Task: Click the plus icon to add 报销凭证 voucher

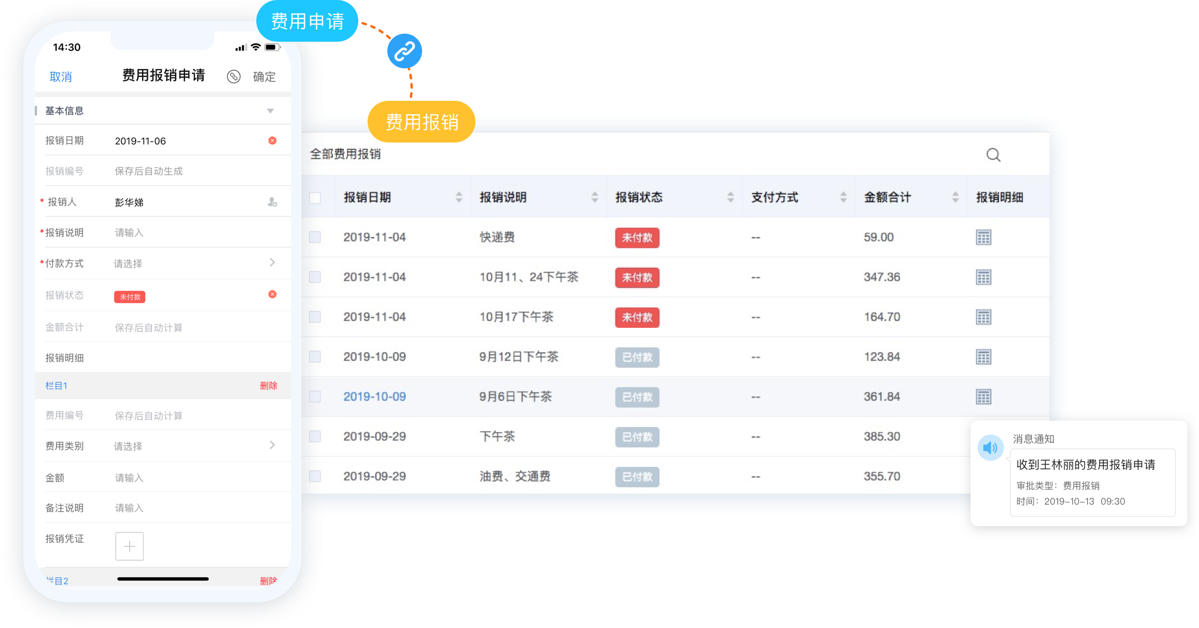Action: (x=129, y=546)
